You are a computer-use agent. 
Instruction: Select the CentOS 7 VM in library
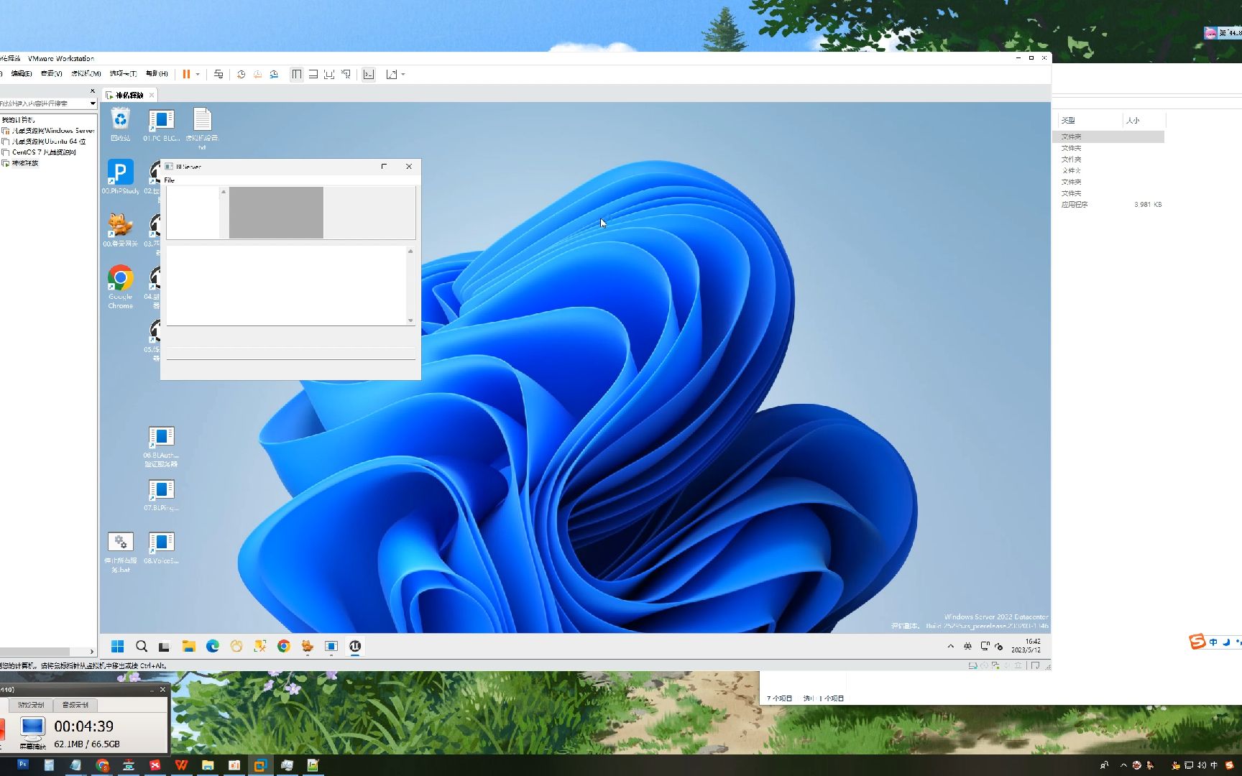coord(39,152)
